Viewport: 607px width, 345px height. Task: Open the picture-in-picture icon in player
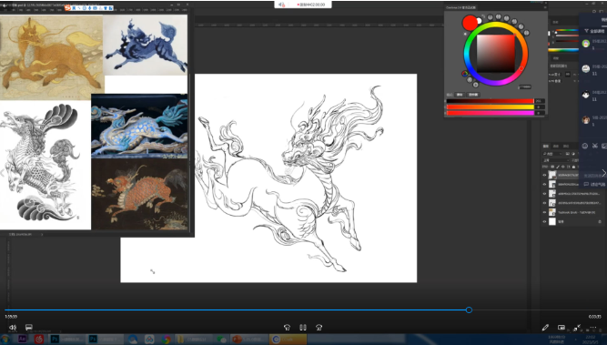point(561,328)
